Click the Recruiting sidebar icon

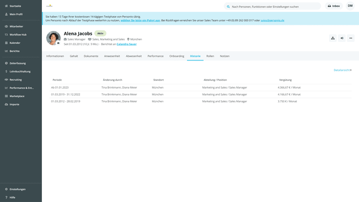click(x=5, y=79)
